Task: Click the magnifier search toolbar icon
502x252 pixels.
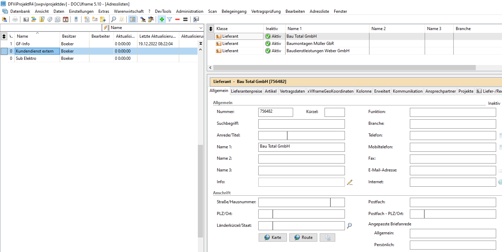Action: coord(114,19)
